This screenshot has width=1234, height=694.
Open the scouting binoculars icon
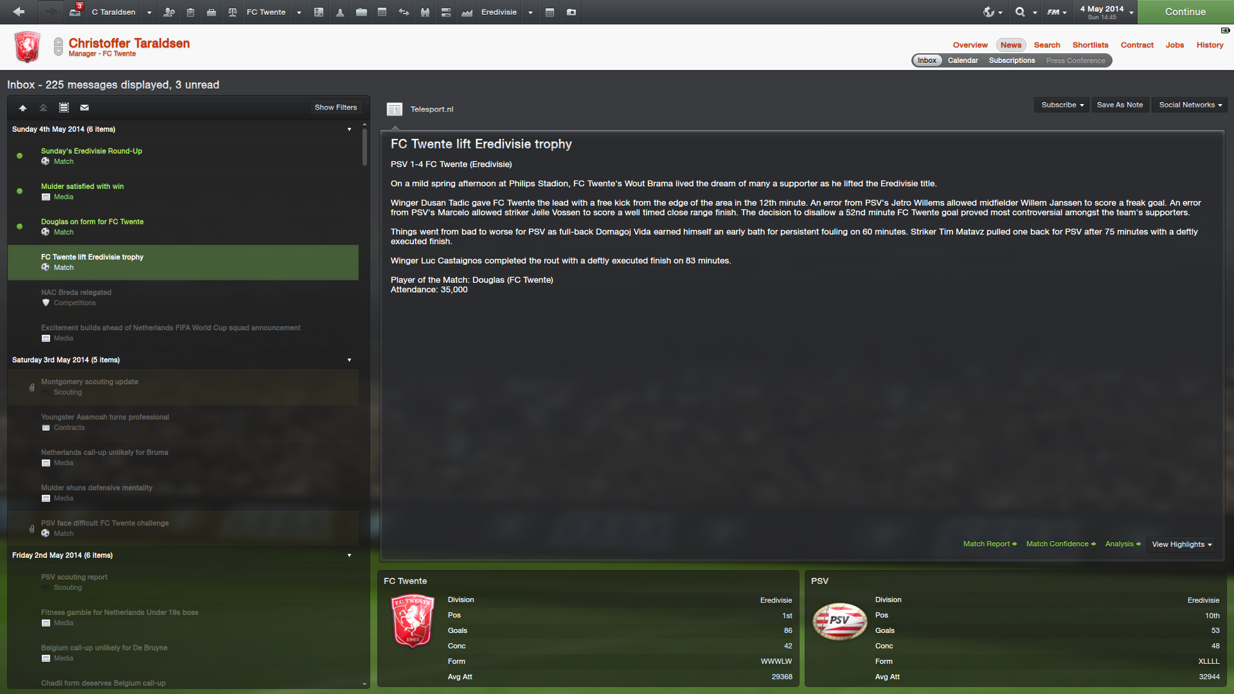point(425,12)
